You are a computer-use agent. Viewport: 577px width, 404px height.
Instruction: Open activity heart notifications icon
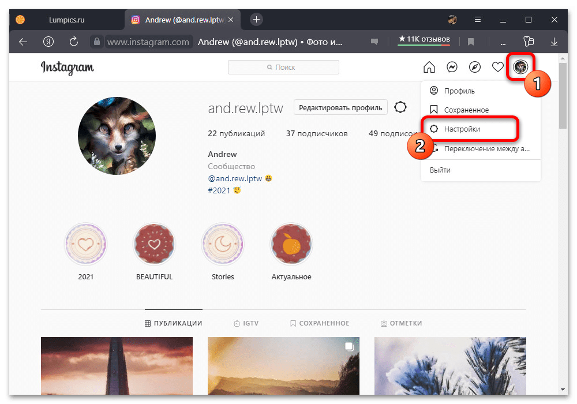tap(497, 68)
